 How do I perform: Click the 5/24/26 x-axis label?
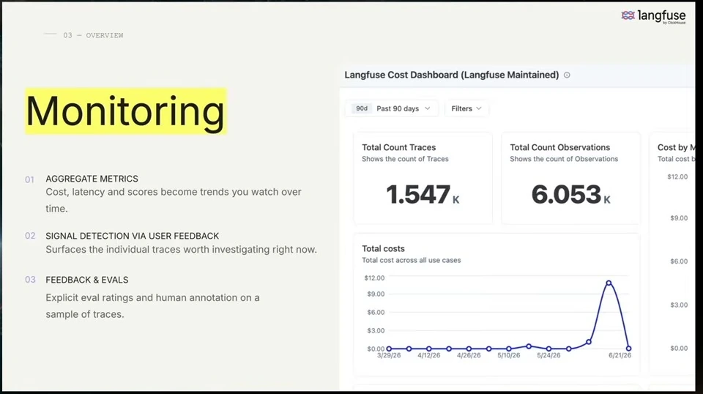pyautogui.click(x=548, y=355)
